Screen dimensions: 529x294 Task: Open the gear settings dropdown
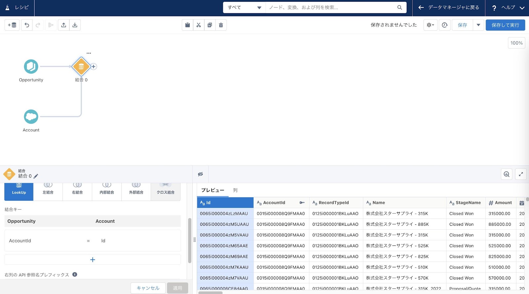tap(430, 25)
